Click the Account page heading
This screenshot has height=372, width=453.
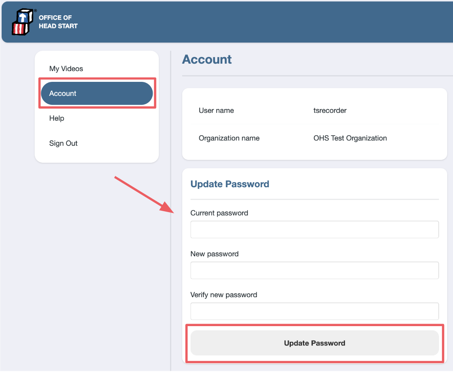[x=207, y=60]
